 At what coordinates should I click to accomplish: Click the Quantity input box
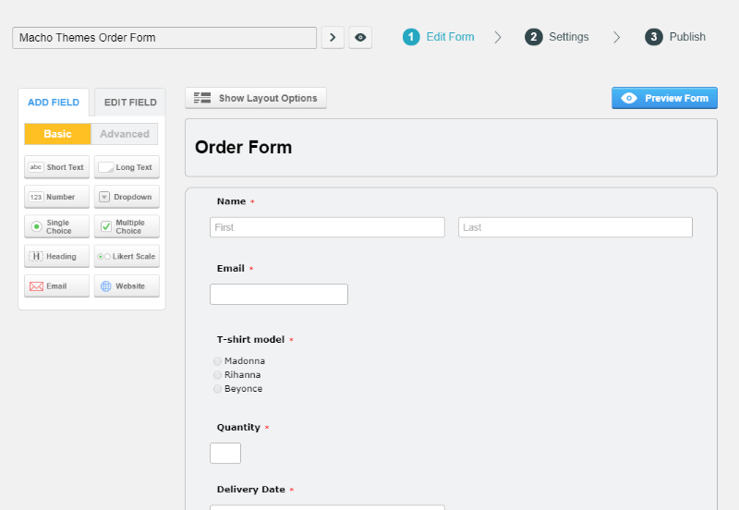click(x=225, y=453)
